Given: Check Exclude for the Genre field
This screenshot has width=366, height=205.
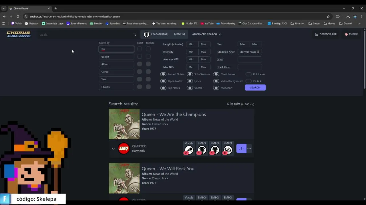Looking at the screenshot, I should tap(148, 72).
